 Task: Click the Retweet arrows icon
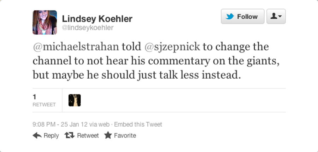coord(69,135)
